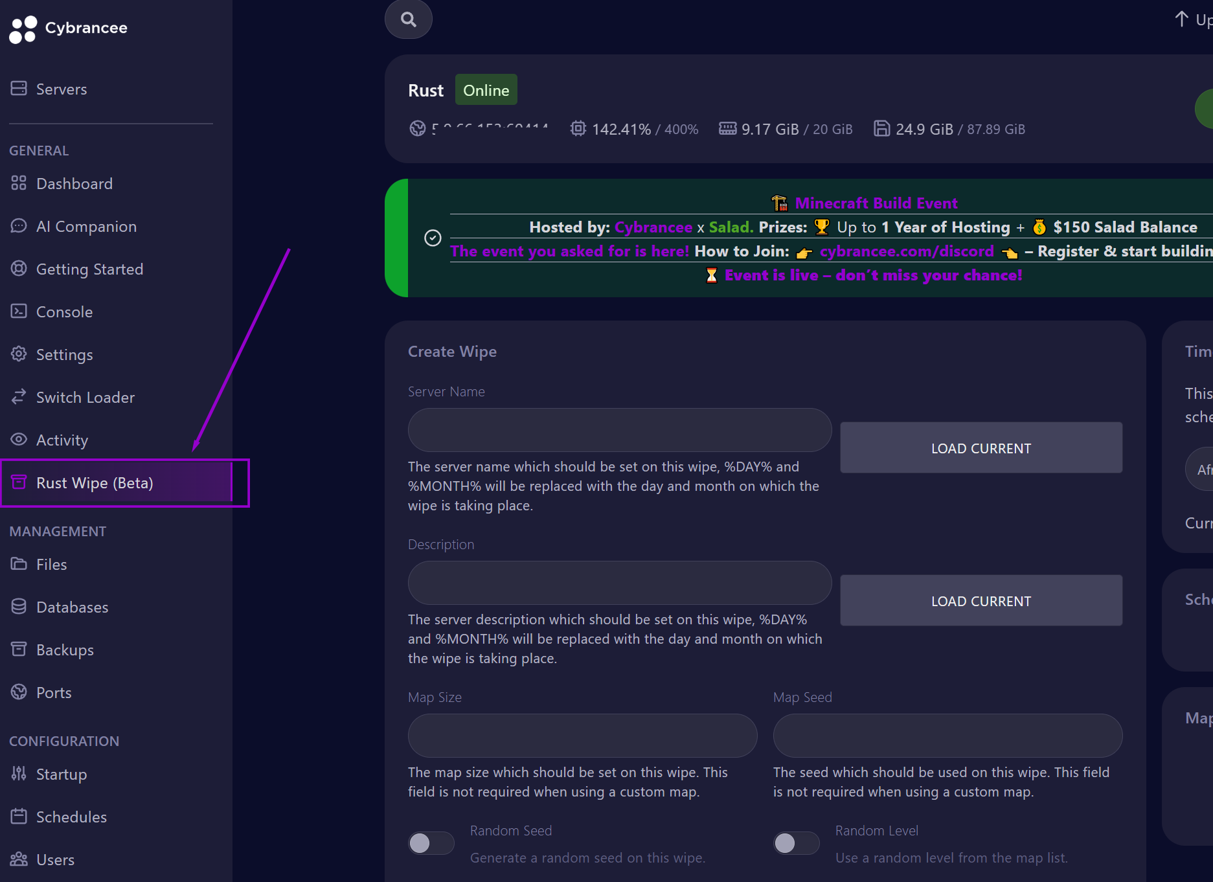The image size is (1213, 882).
Task: Click the CPU usage chip icon
Action: pos(578,128)
